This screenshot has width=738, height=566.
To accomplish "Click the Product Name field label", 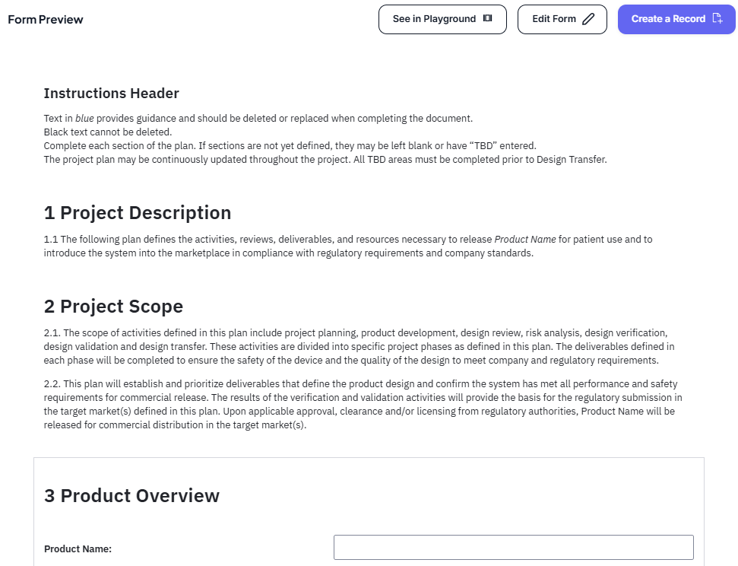I will tap(79, 547).
